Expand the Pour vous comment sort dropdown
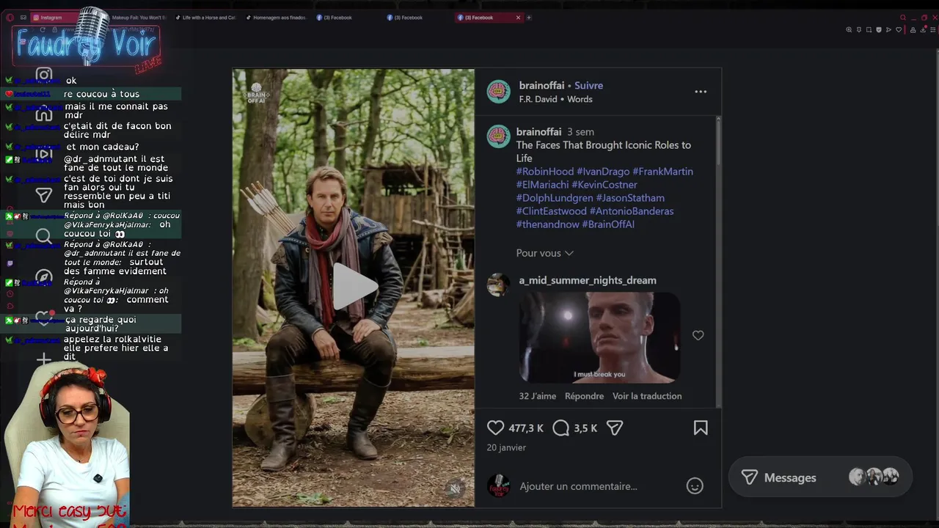Screen dimensions: 939x528 (x=545, y=253)
